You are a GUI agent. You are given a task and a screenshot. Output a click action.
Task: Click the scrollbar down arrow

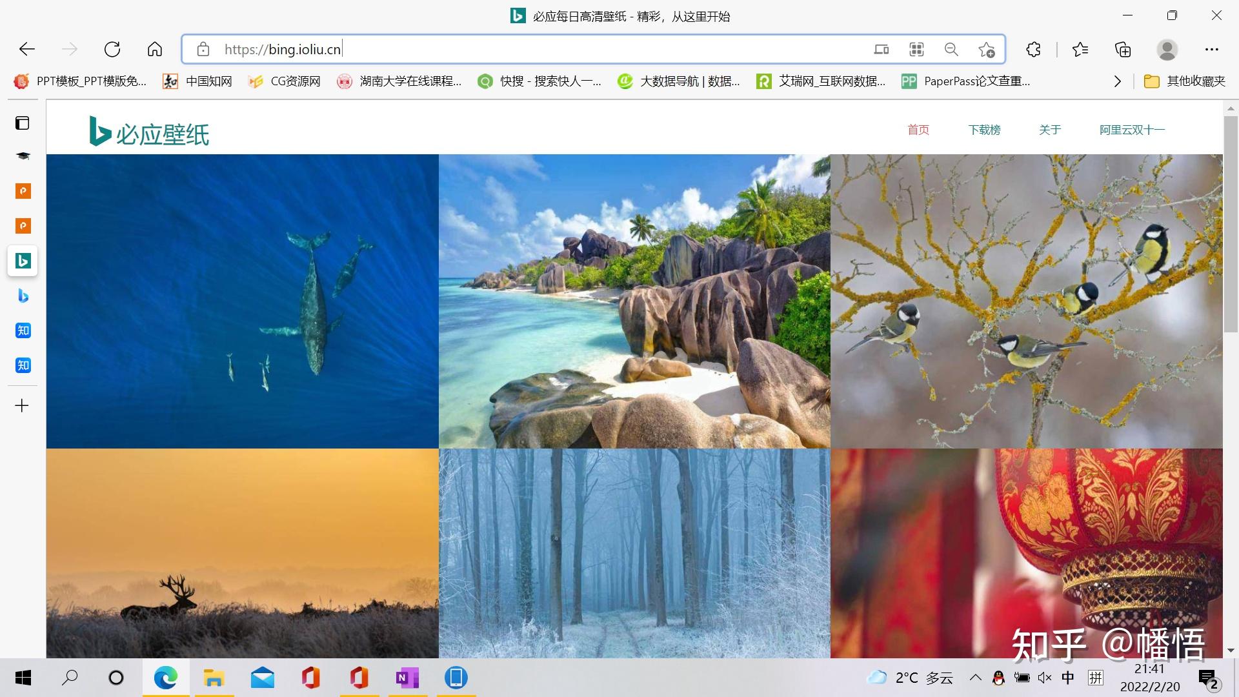[x=1231, y=651]
